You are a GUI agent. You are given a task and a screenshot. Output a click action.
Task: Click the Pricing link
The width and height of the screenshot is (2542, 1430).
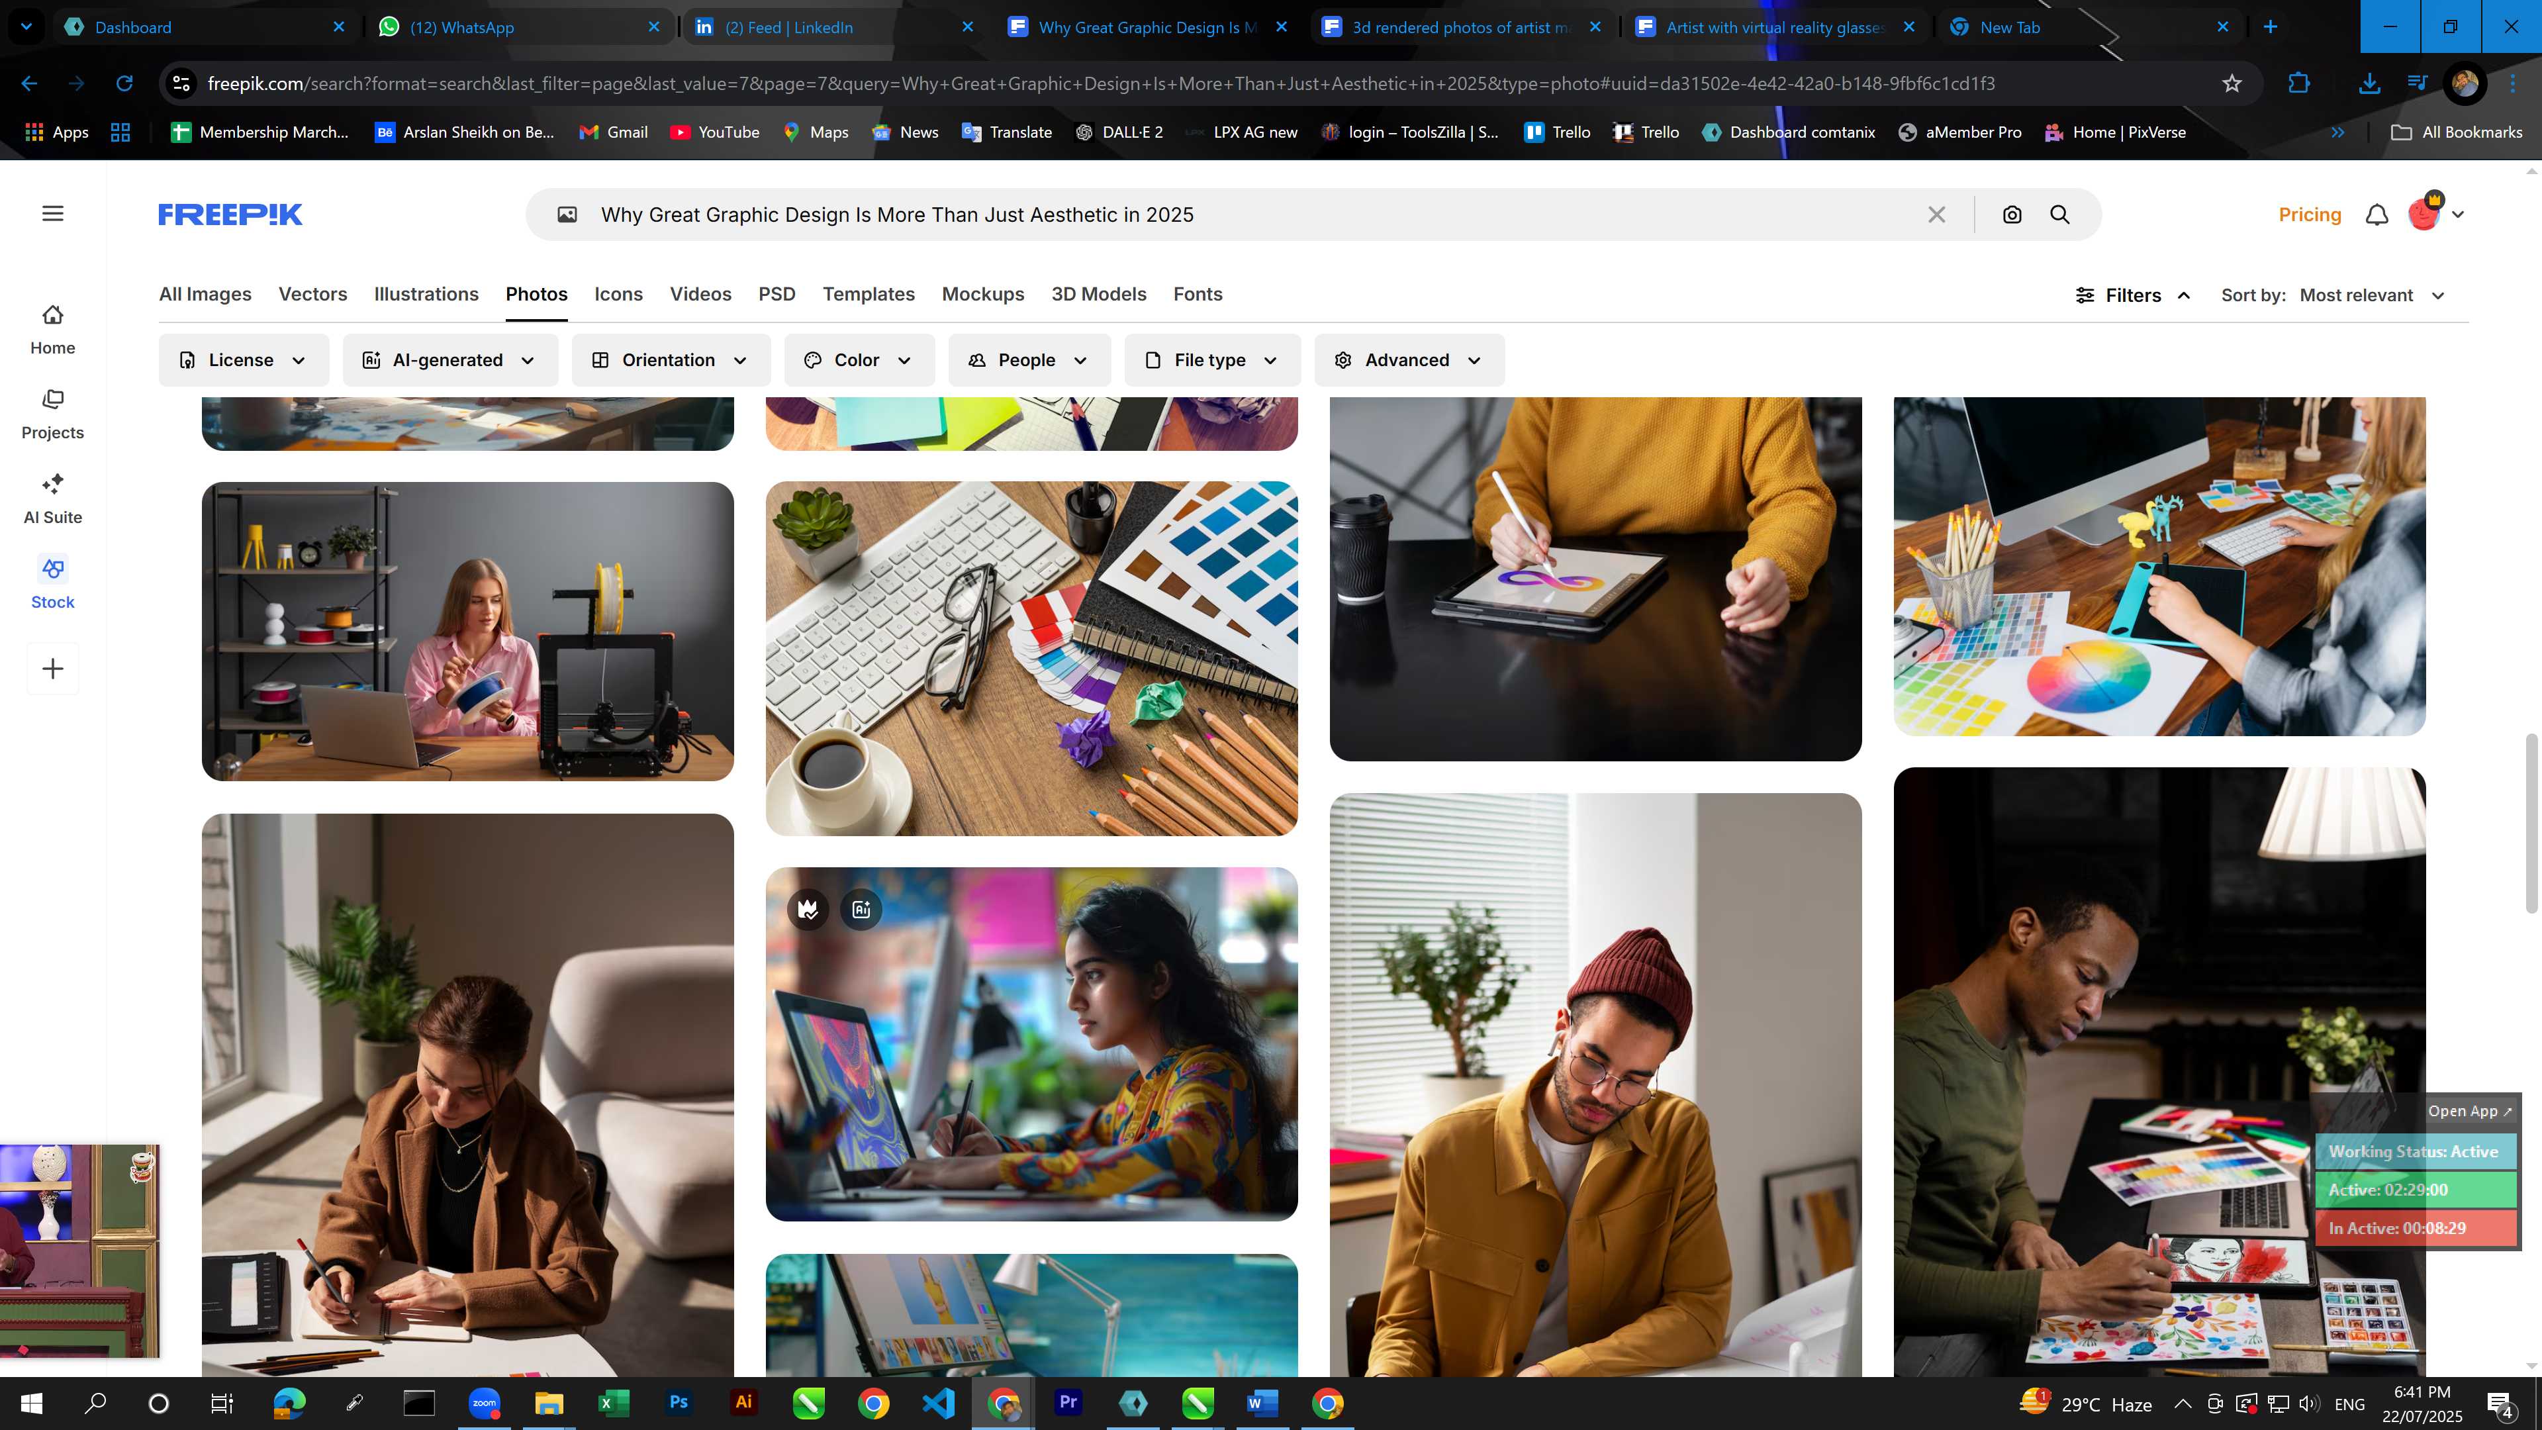coord(2309,214)
